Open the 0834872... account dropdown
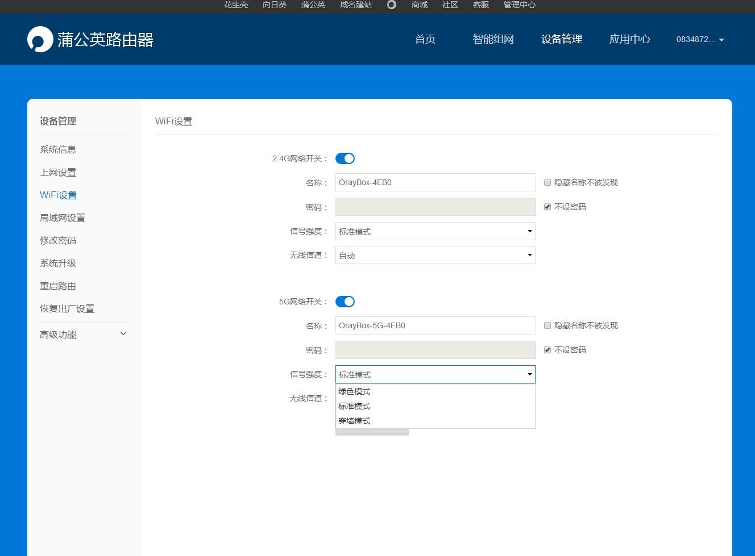755x556 pixels. tap(700, 39)
